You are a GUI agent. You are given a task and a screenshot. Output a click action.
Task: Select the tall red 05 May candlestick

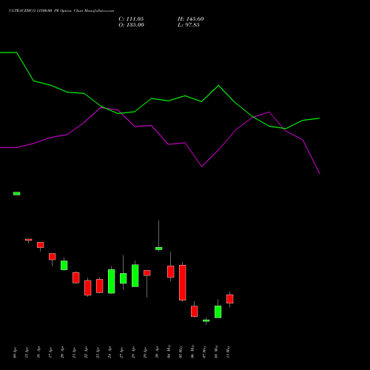(x=183, y=283)
